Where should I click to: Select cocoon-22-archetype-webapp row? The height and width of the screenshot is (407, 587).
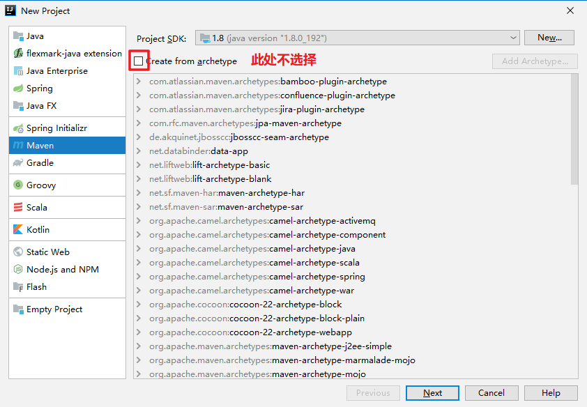[352, 332]
